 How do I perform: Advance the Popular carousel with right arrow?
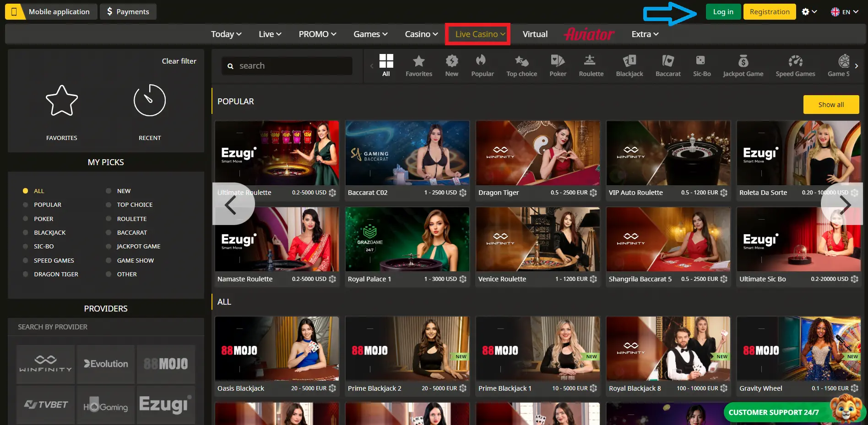tap(845, 205)
